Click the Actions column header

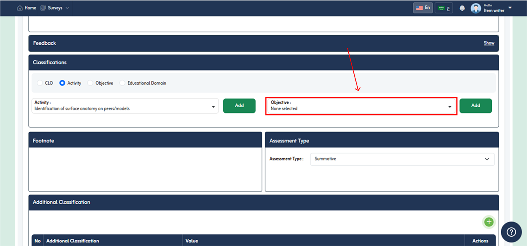tap(480, 241)
